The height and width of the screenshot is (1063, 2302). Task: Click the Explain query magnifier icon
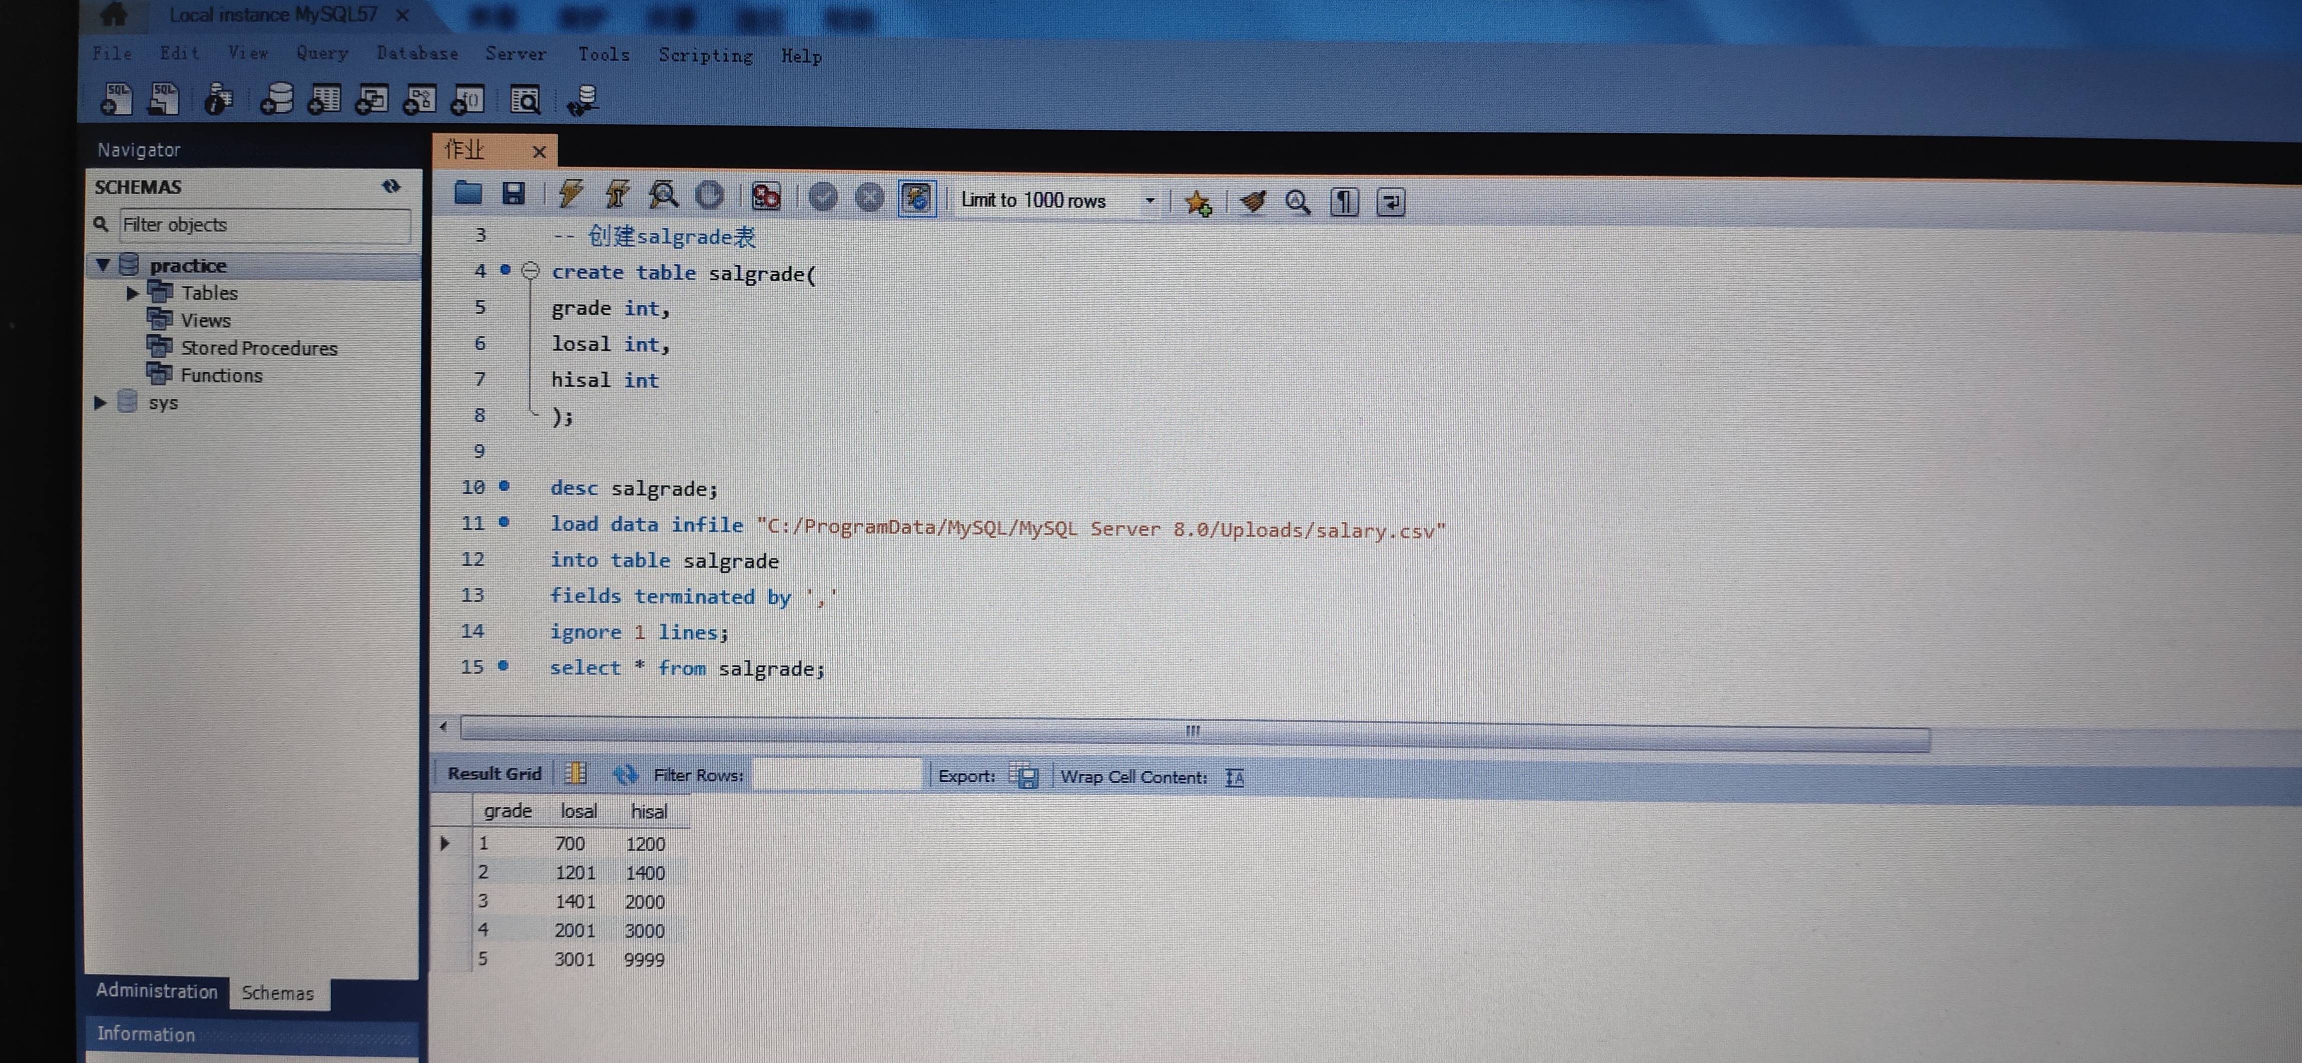point(663,195)
